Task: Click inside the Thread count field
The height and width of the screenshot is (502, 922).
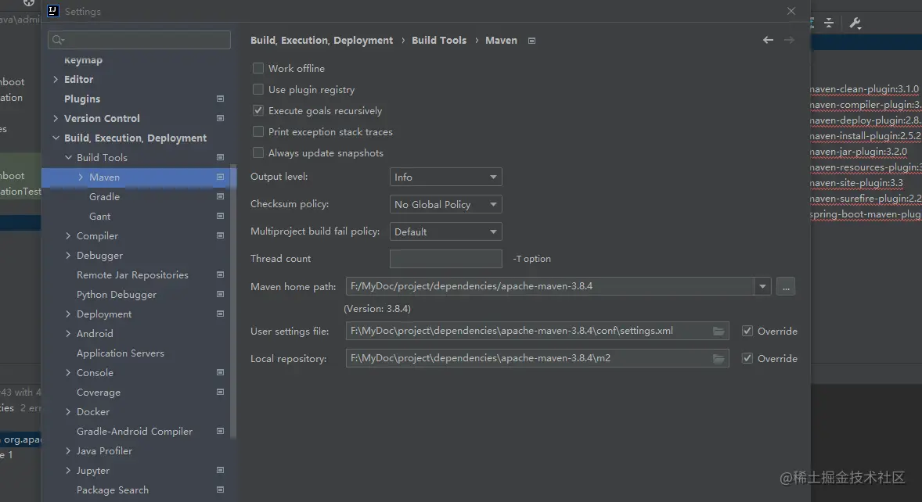Action: pyautogui.click(x=445, y=258)
